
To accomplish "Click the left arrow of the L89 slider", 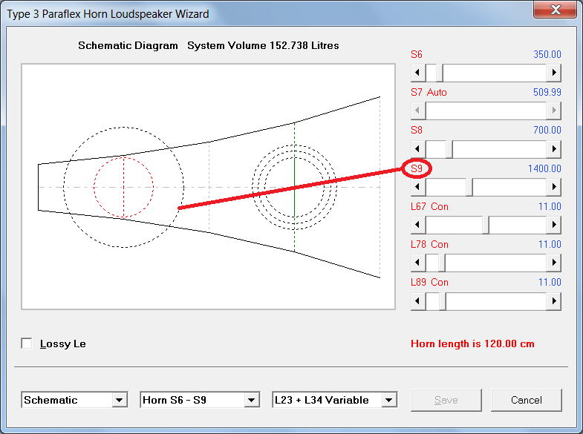I will (x=418, y=301).
